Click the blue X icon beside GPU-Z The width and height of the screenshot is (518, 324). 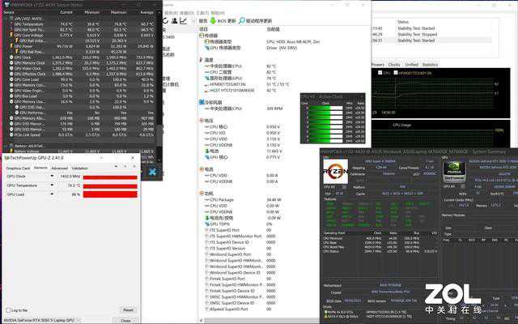[x=151, y=173]
